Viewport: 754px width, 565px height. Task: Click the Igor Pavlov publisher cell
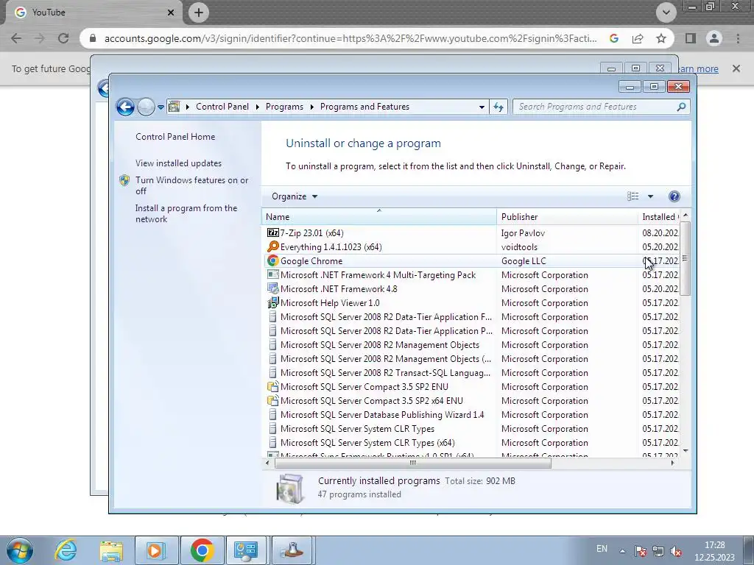523,233
